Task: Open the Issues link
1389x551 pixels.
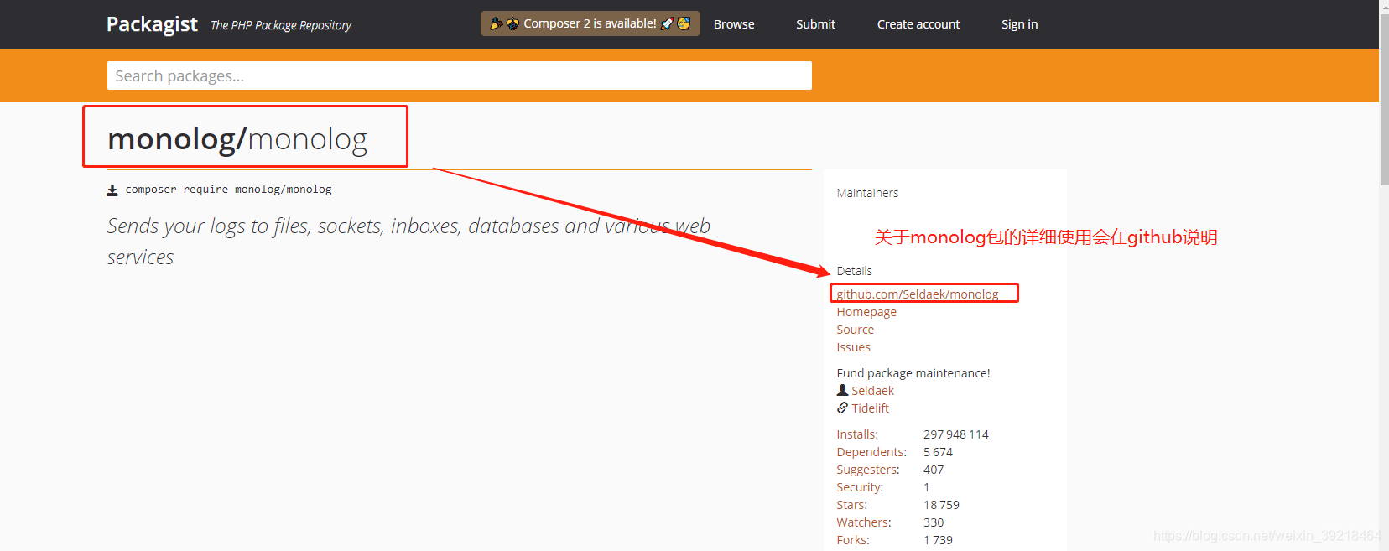Action: pyautogui.click(x=853, y=347)
